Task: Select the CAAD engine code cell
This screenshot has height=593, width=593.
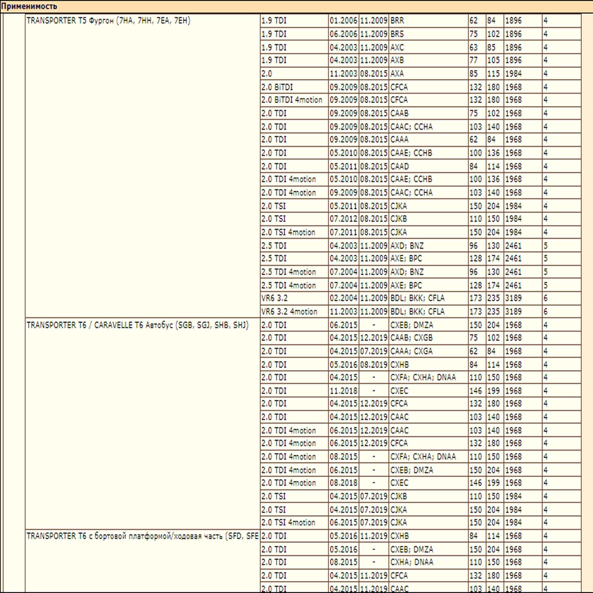Action: click(x=400, y=166)
